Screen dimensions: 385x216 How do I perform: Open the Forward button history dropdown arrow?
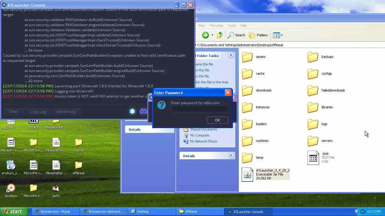click(x=212, y=35)
